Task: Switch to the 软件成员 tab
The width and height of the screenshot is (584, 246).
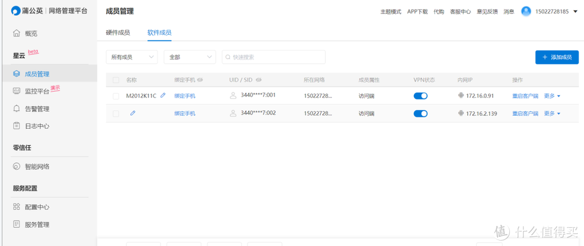Action: pos(160,33)
